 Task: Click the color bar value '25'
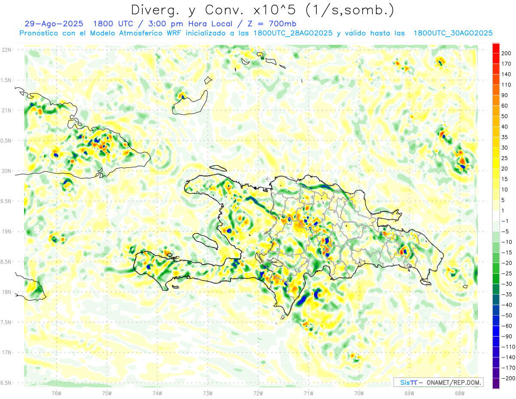[505, 158]
